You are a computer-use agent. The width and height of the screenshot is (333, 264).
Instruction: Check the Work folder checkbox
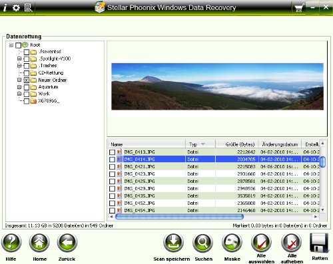pyautogui.click(x=27, y=94)
